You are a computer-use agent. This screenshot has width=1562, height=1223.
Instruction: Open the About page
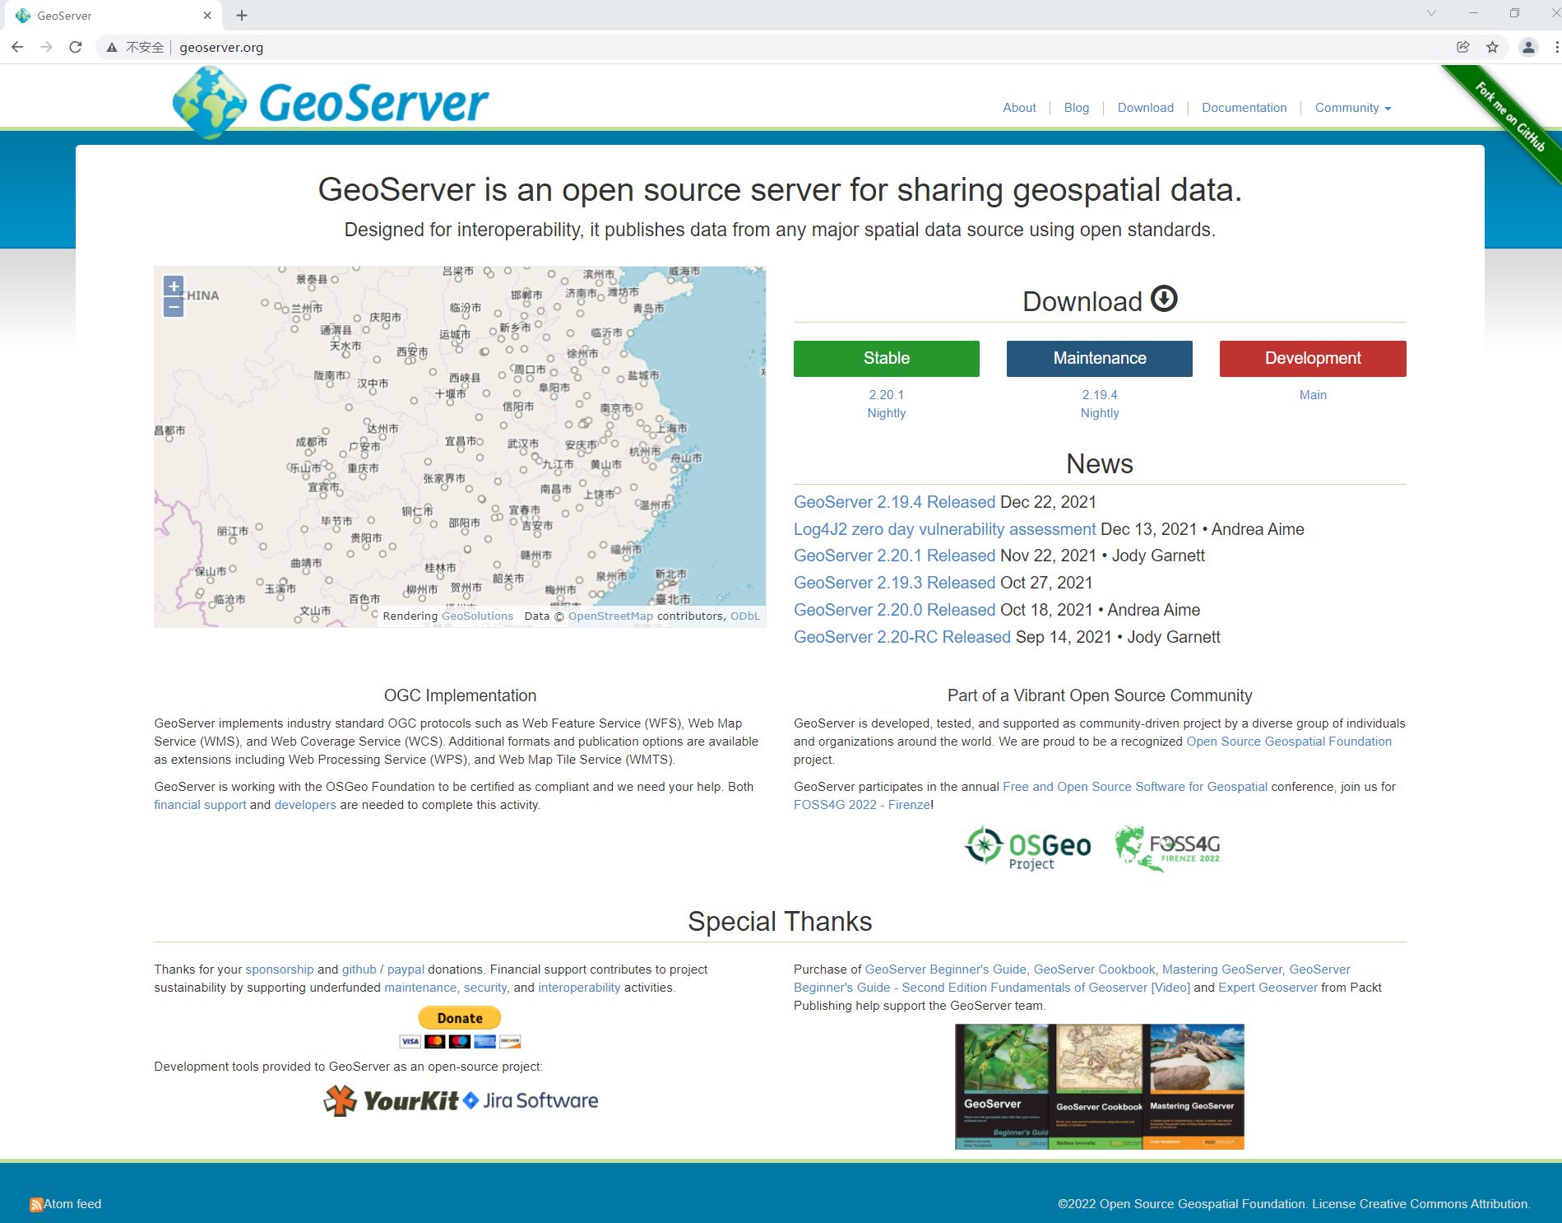pos(1019,108)
